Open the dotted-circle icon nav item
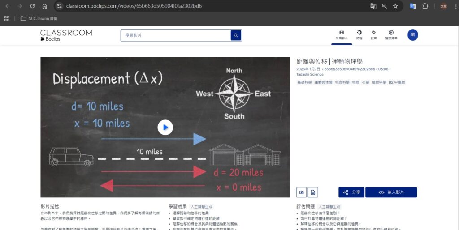 coord(359,35)
